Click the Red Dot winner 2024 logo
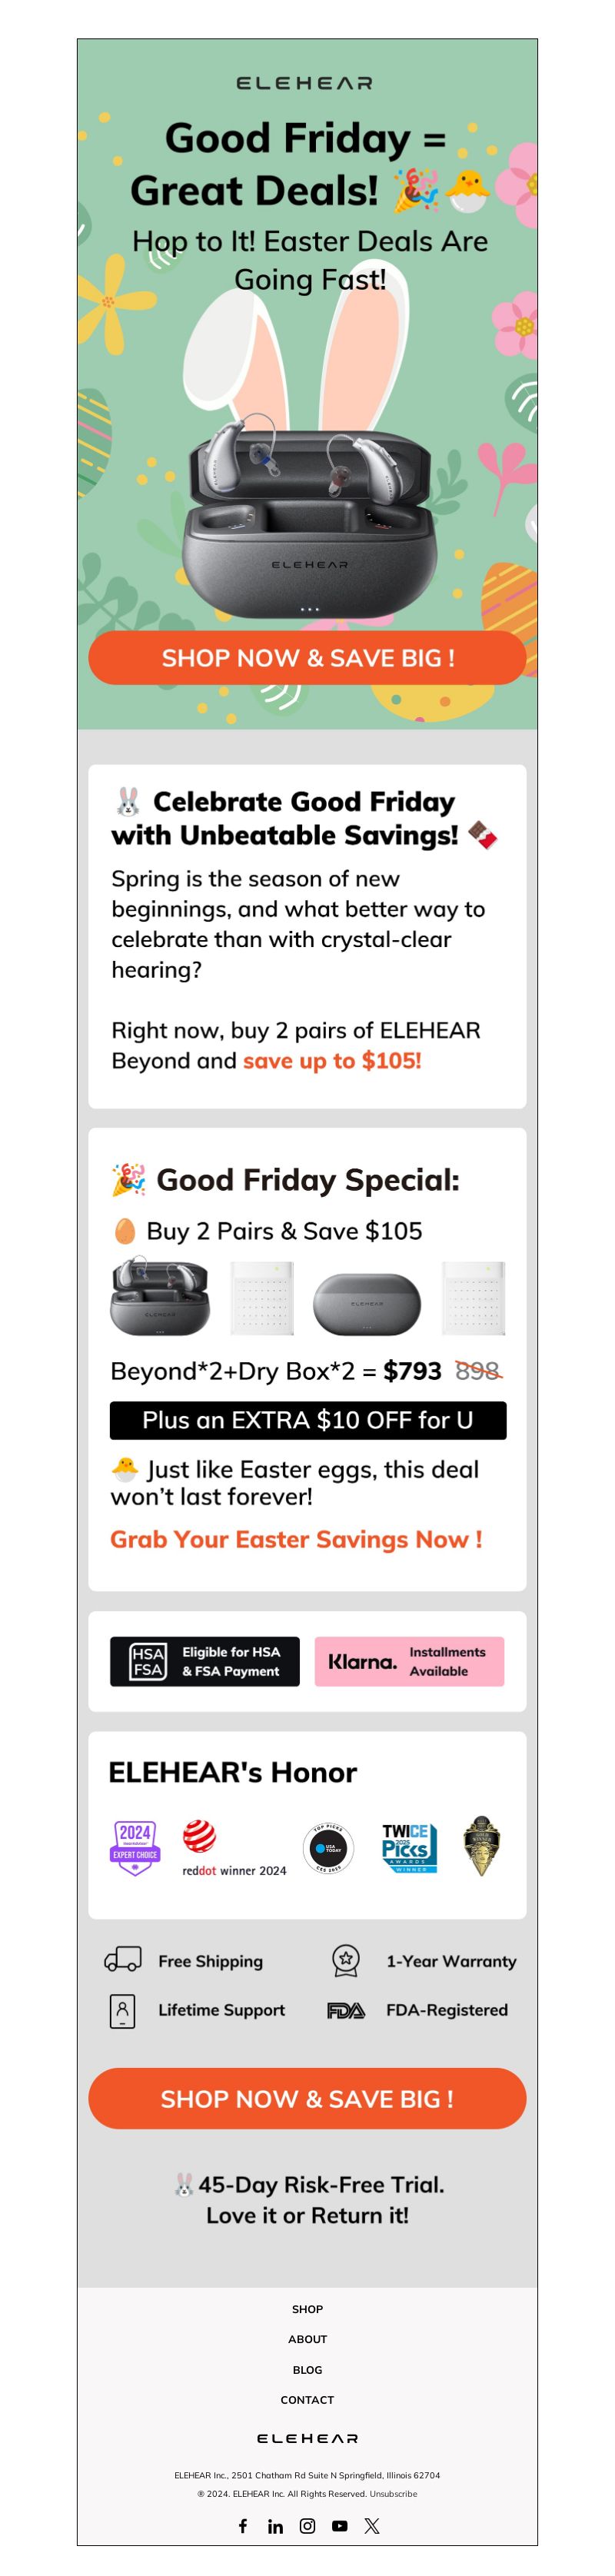The image size is (615, 2576). click(x=234, y=1848)
